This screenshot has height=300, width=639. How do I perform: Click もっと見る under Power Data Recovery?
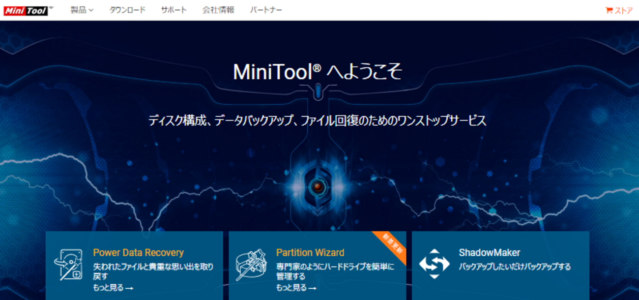(x=113, y=288)
